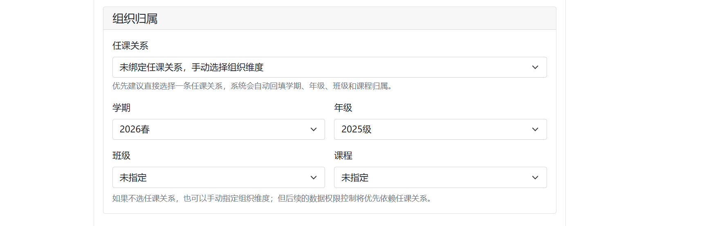Click the 任课关系 field label
Image resolution: width=711 pixels, height=226 pixels.
click(130, 45)
